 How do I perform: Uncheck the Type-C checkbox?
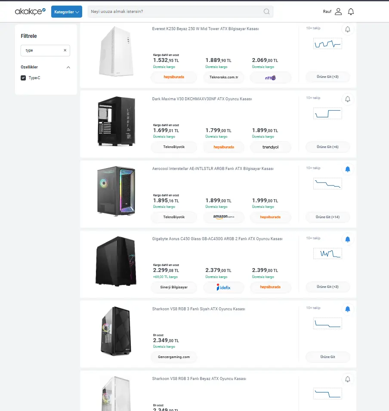(23, 78)
